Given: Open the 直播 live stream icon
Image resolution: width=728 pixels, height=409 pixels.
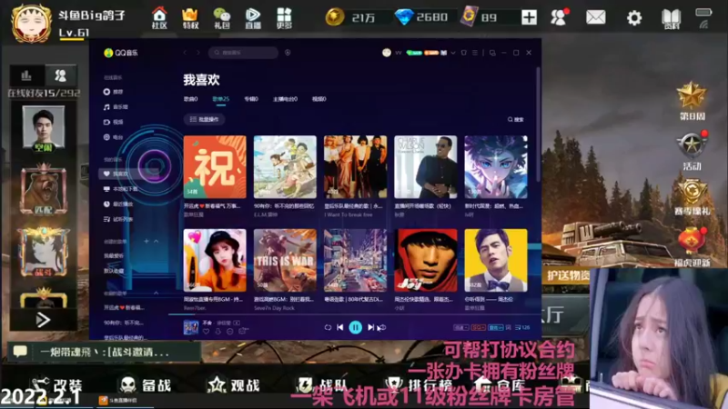Looking at the screenshot, I should (x=253, y=18).
